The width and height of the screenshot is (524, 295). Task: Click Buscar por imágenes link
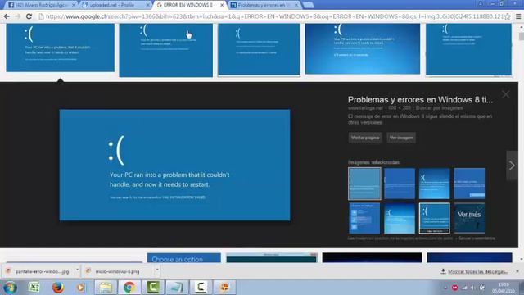(439, 107)
